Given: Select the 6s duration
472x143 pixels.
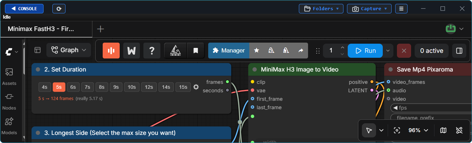Looking at the screenshot, I should coord(73,87).
